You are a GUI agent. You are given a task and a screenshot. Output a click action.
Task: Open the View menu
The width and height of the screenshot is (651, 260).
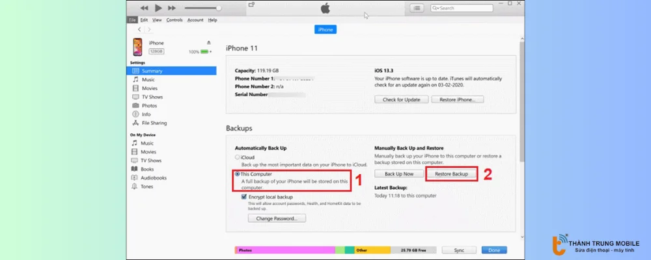tap(157, 20)
